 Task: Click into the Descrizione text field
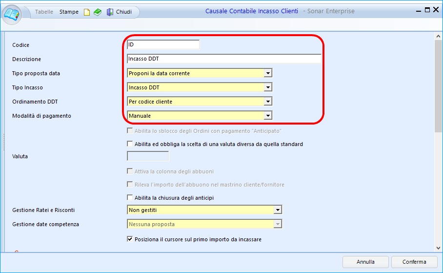(x=223, y=59)
